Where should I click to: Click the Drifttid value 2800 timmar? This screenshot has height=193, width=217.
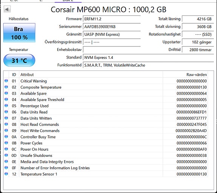pyautogui.click(x=198, y=50)
